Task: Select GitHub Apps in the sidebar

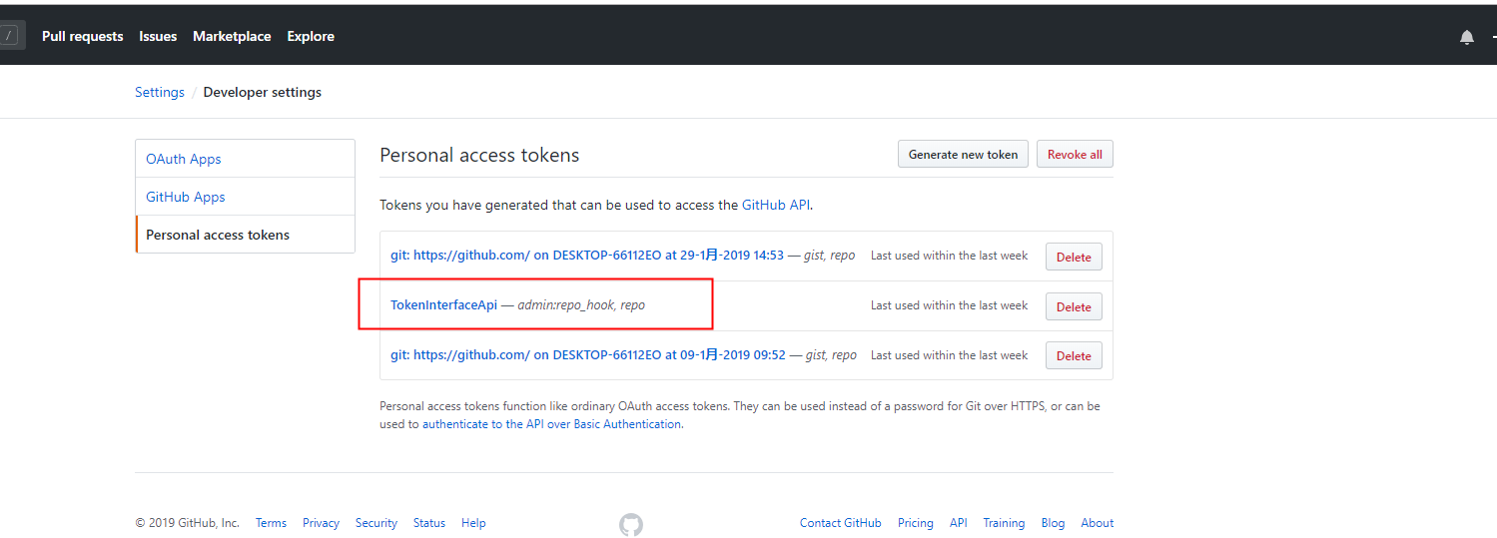Action: coord(246,197)
